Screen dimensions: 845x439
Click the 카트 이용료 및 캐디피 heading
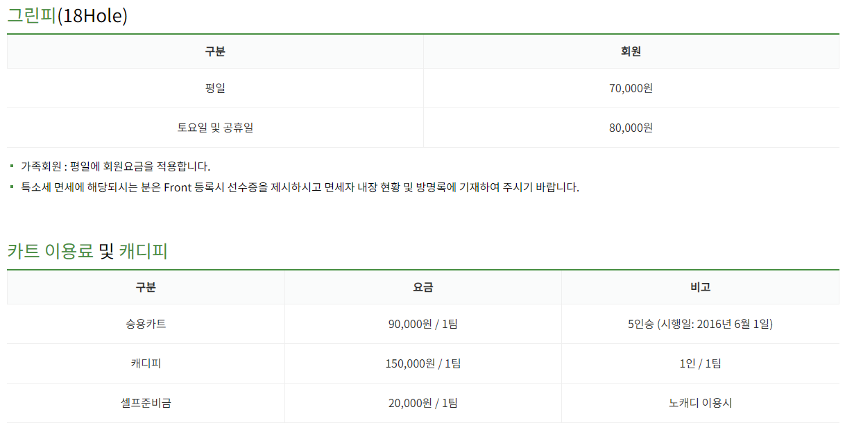pos(87,251)
